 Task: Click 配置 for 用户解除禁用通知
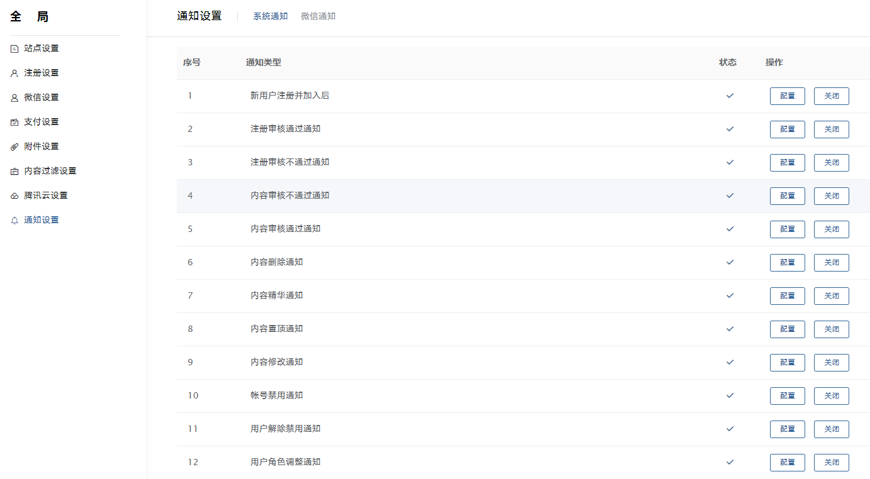[x=787, y=429]
